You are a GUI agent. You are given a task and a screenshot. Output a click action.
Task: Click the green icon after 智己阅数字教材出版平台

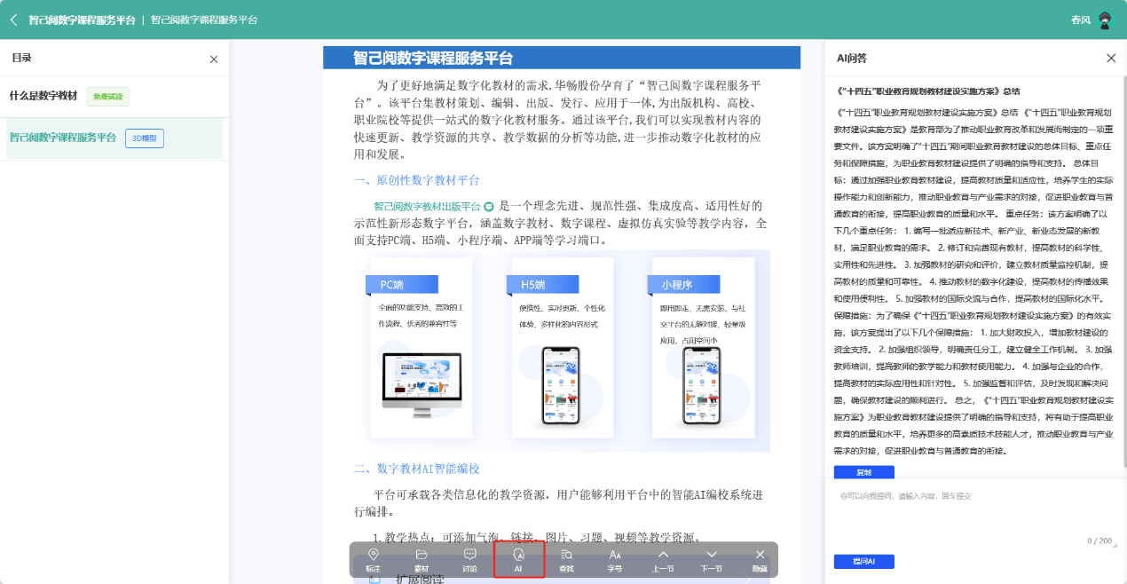click(489, 206)
